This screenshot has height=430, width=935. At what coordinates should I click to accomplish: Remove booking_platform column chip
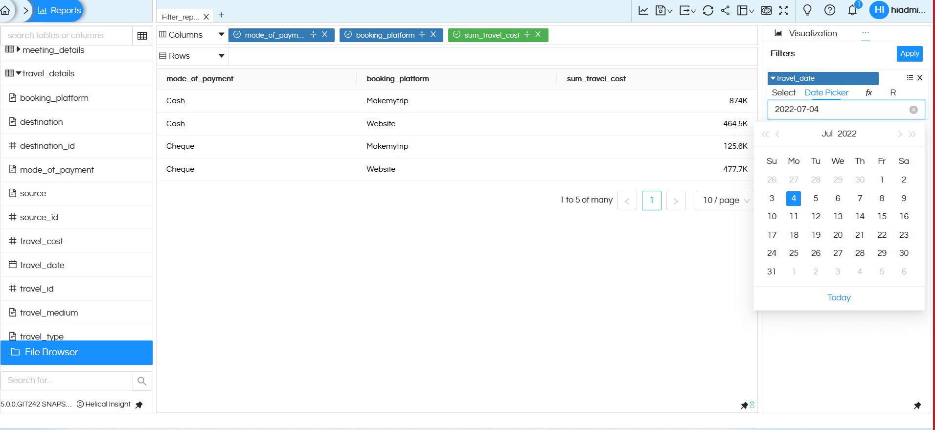pos(433,35)
